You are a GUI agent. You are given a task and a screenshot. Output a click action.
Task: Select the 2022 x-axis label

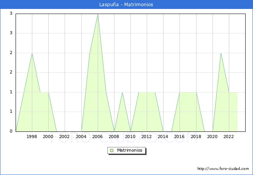[229, 136]
